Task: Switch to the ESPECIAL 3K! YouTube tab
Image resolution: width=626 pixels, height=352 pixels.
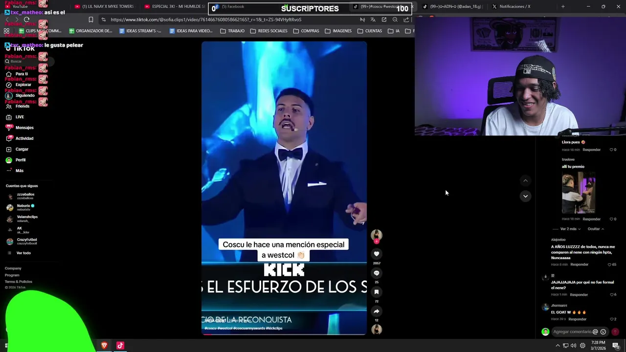Action: [175, 6]
